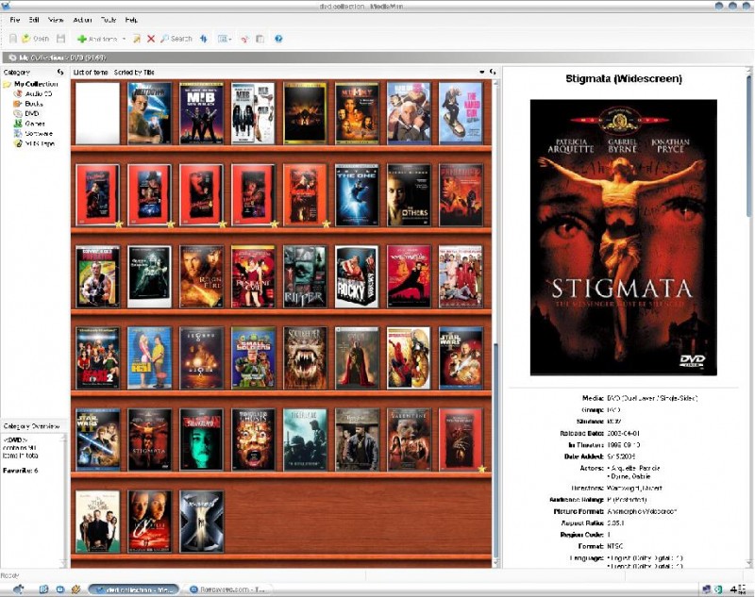This screenshot has height=597, width=755.
Task: Select the X-Files DVD cover
Action: [x=149, y=522]
